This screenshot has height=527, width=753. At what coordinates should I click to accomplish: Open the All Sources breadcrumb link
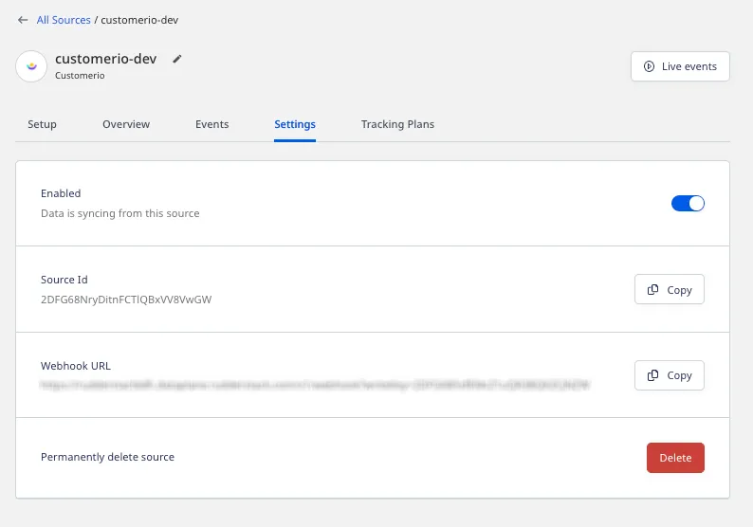coord(64,20)
